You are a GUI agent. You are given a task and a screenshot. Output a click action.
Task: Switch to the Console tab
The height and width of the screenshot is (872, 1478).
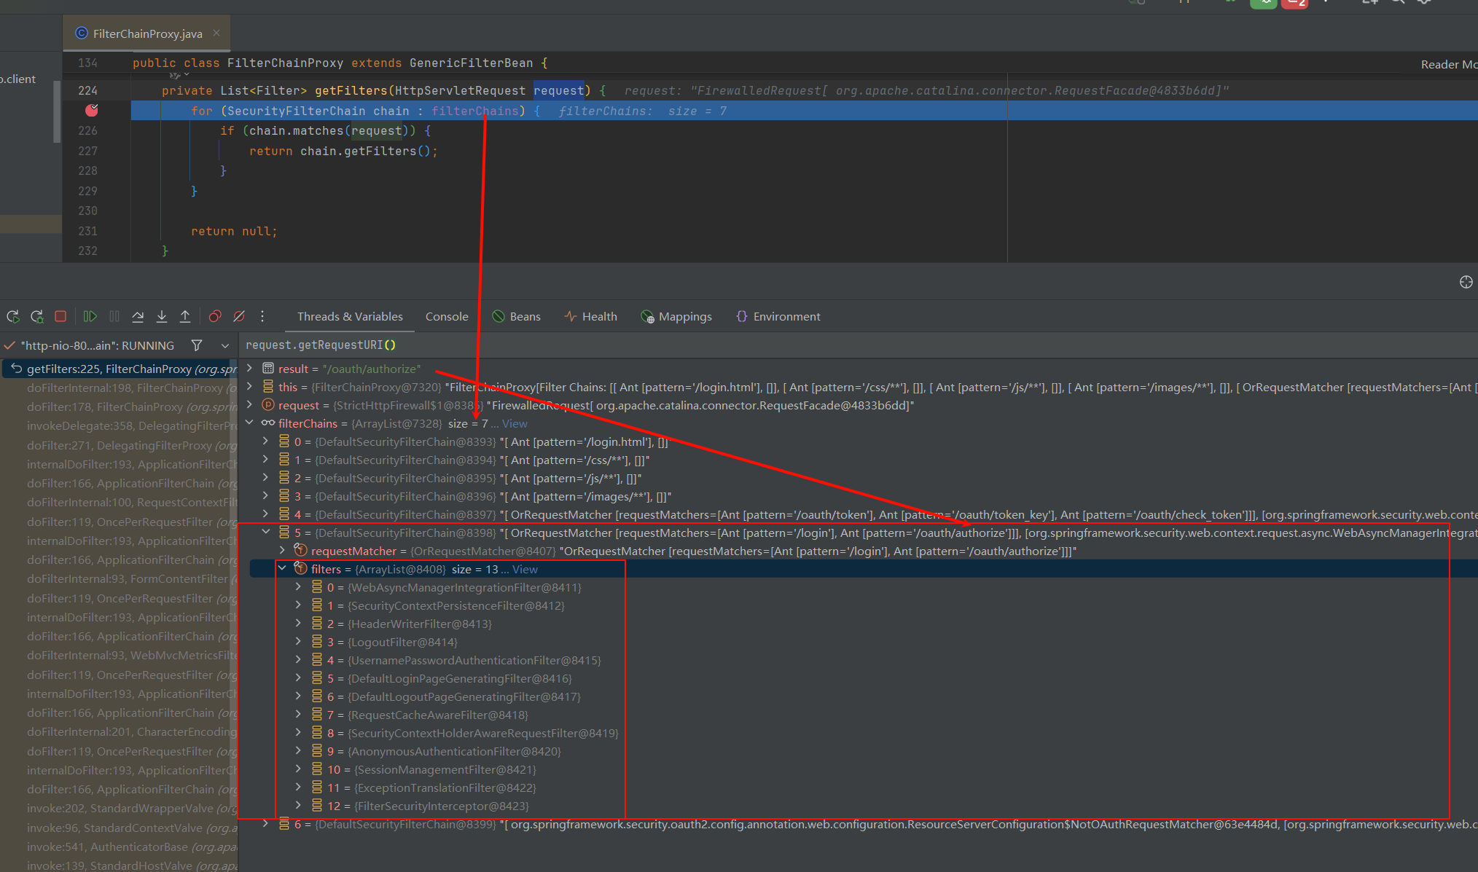(447, 316)
